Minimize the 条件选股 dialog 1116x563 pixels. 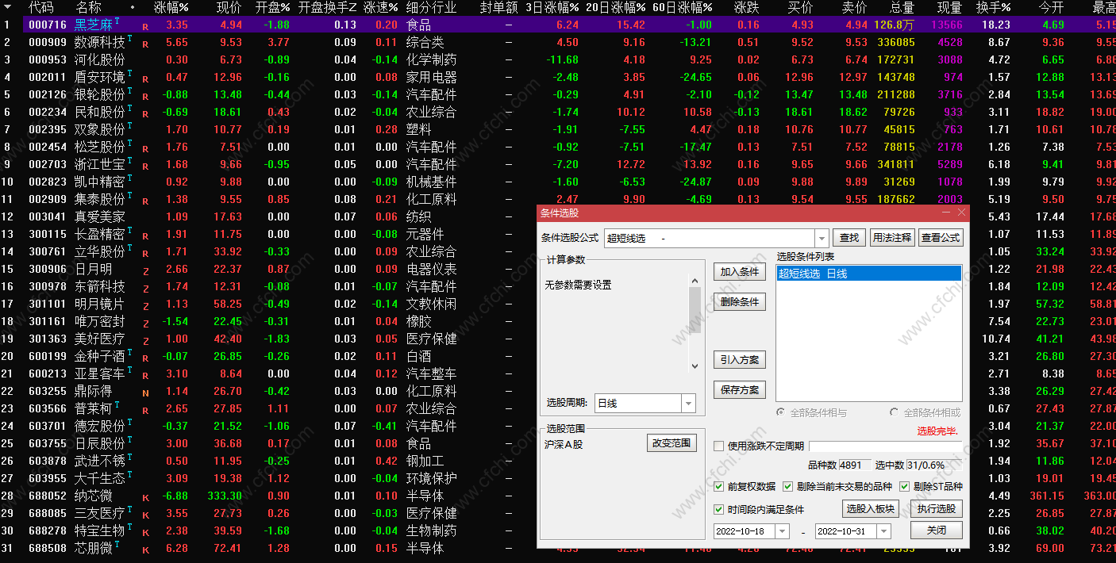[946, 213]
